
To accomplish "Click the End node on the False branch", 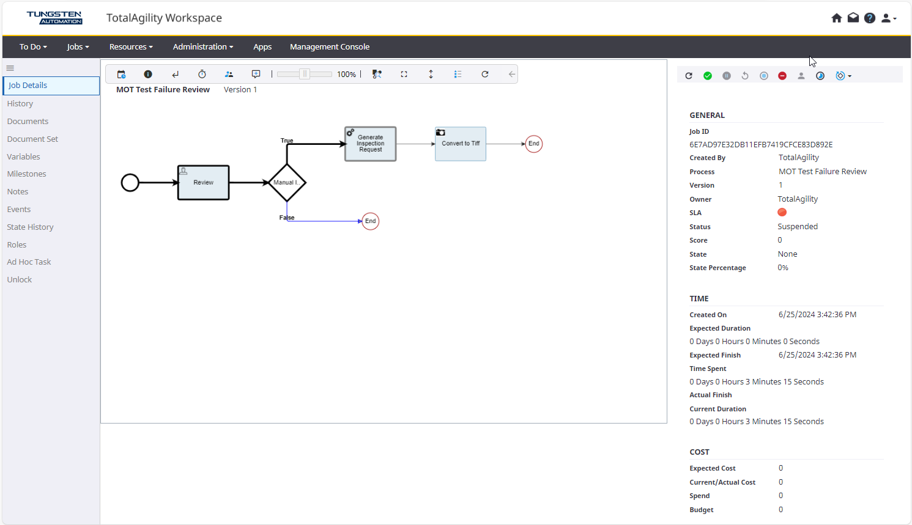I will (x=371, y=221).
